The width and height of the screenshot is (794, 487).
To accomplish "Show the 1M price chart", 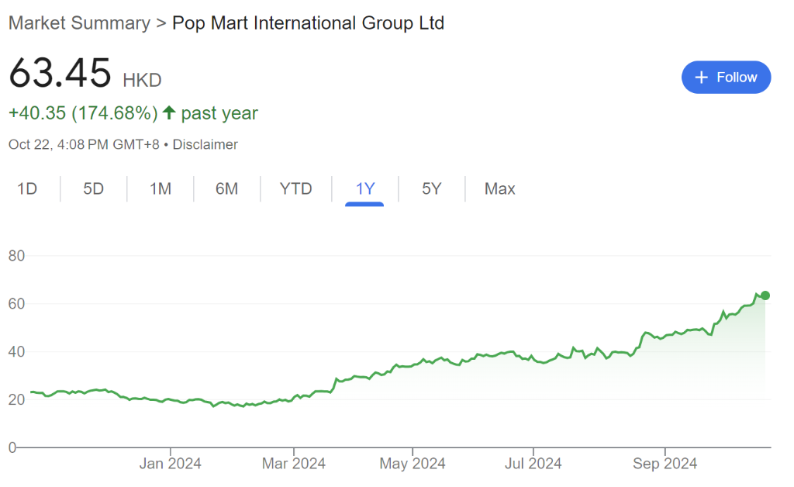I will click(x=160, y=189).
